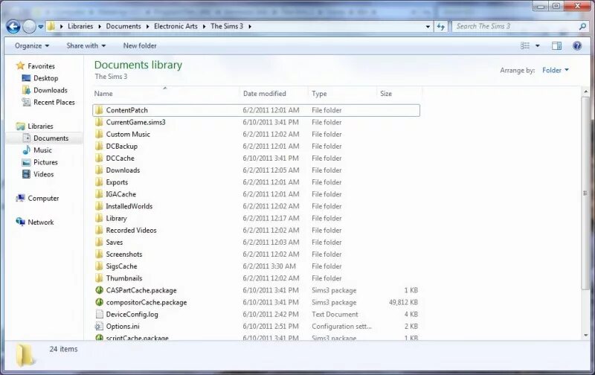Open the Arrange by Folder dropdown
The height and width of the screenshot is (375, 595).
click(555, 70)
